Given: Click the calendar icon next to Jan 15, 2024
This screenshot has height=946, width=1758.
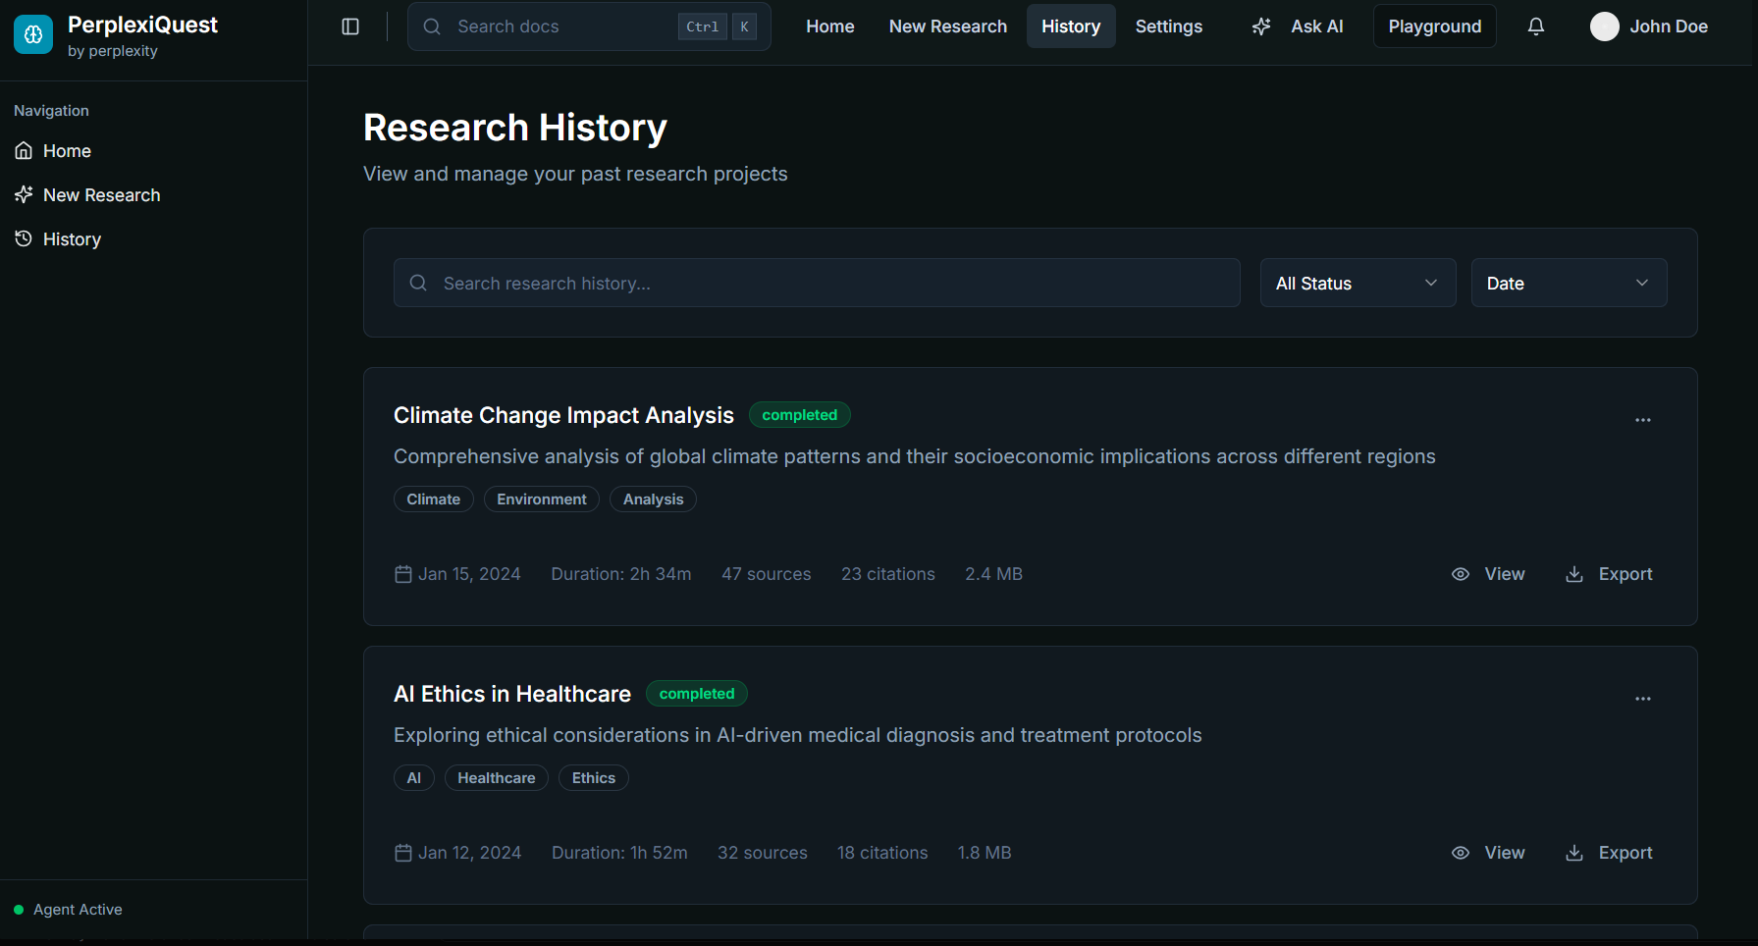Looking at the screenshot, I should (402, 574).
